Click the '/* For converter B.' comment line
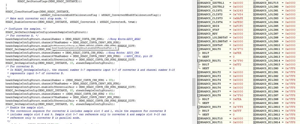This screenshot has height=124, width=300. (x=20, y=67)
